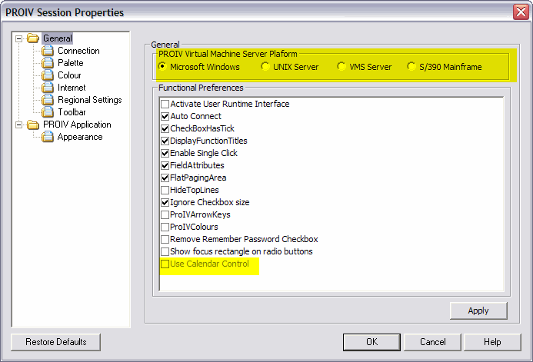The image size is (533, 362).
Task: Close the PROIV Session Properties dialog
Action: pyautogui.click(x=521, y=12)
